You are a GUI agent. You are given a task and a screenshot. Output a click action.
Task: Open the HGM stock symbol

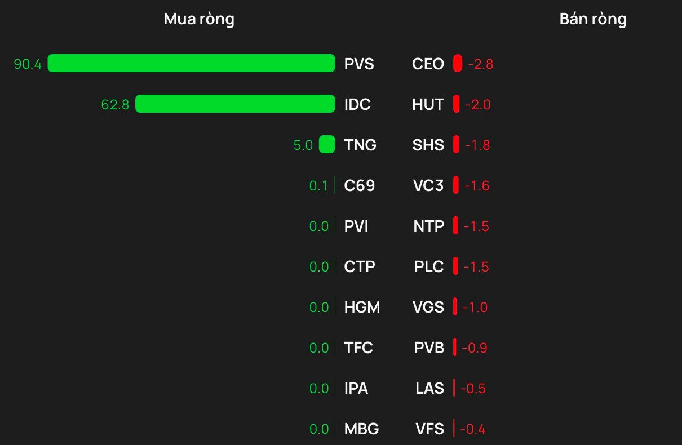(362, 307)
